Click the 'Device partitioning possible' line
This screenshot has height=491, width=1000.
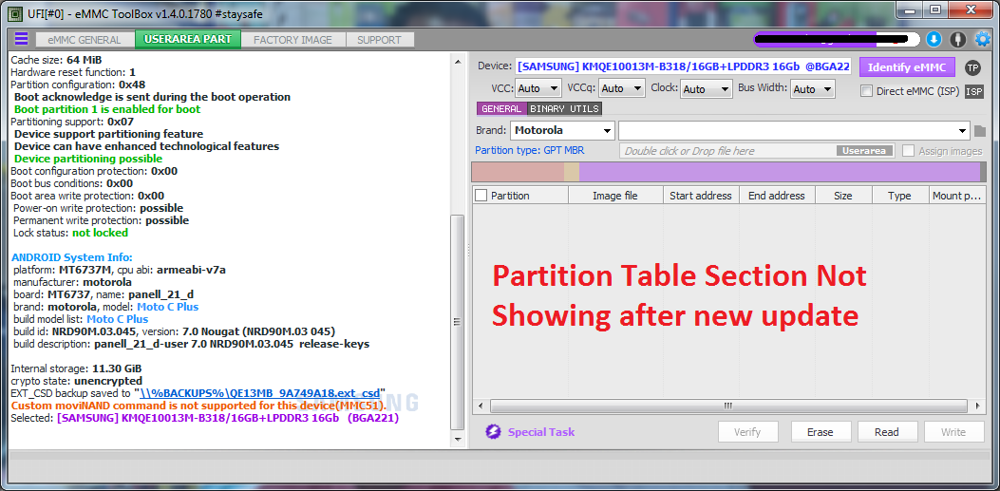(x=88, y=159)
